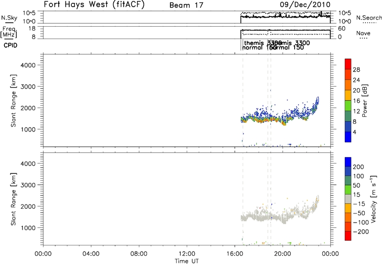Select the '08:00' time tick label
This screenshot has width=382, height=264.
pos(139,254)
